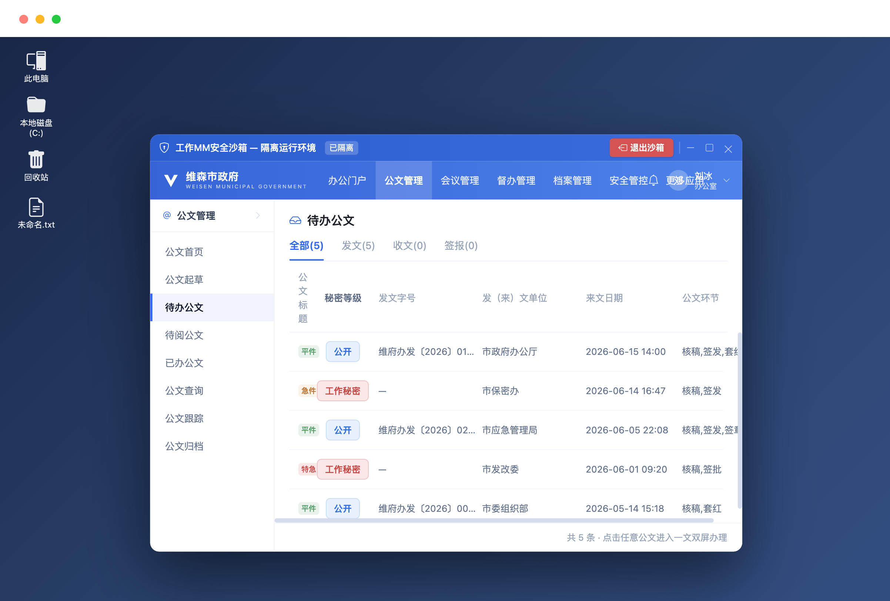Click the 市应急管理局 cell
This screenshot has height=601, width=890.
(x=509, y=430)
